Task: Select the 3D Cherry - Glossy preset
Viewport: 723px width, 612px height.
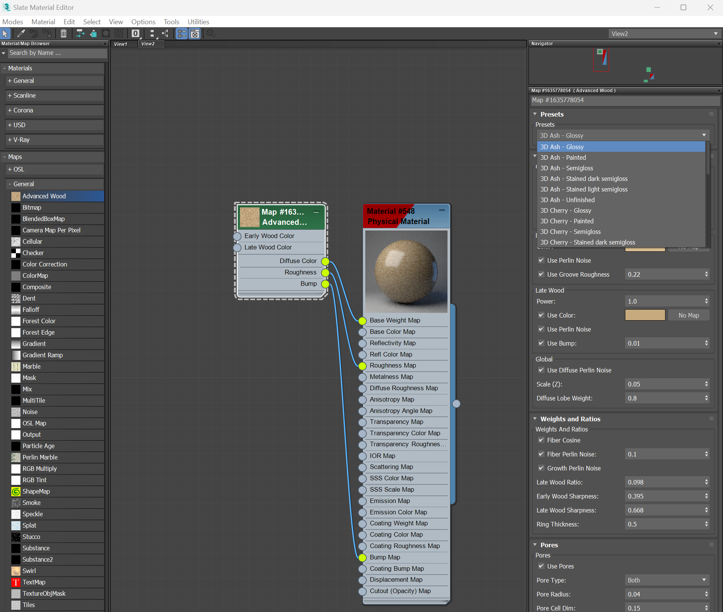Action: (x=566, y=210)
